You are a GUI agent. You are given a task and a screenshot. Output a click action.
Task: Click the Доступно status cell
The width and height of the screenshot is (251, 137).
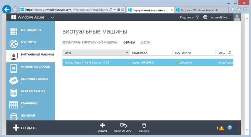click(x=184, y=62)
